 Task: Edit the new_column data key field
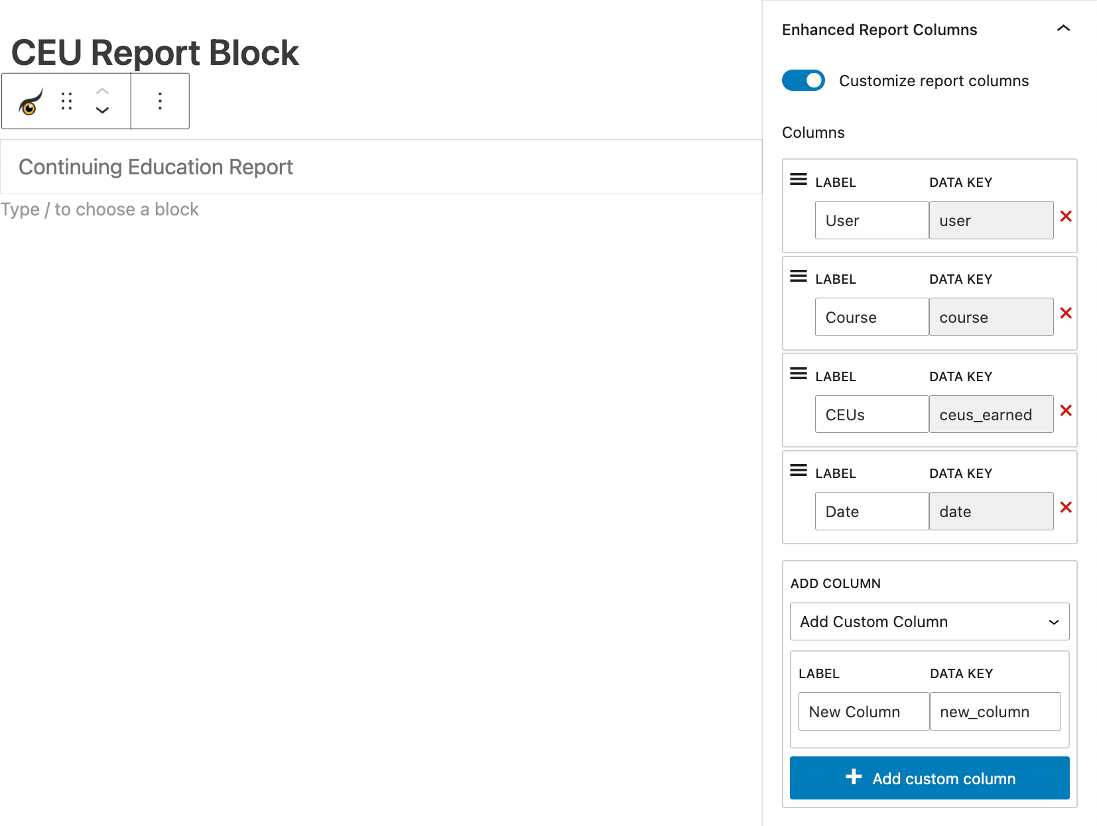(995, 711)
